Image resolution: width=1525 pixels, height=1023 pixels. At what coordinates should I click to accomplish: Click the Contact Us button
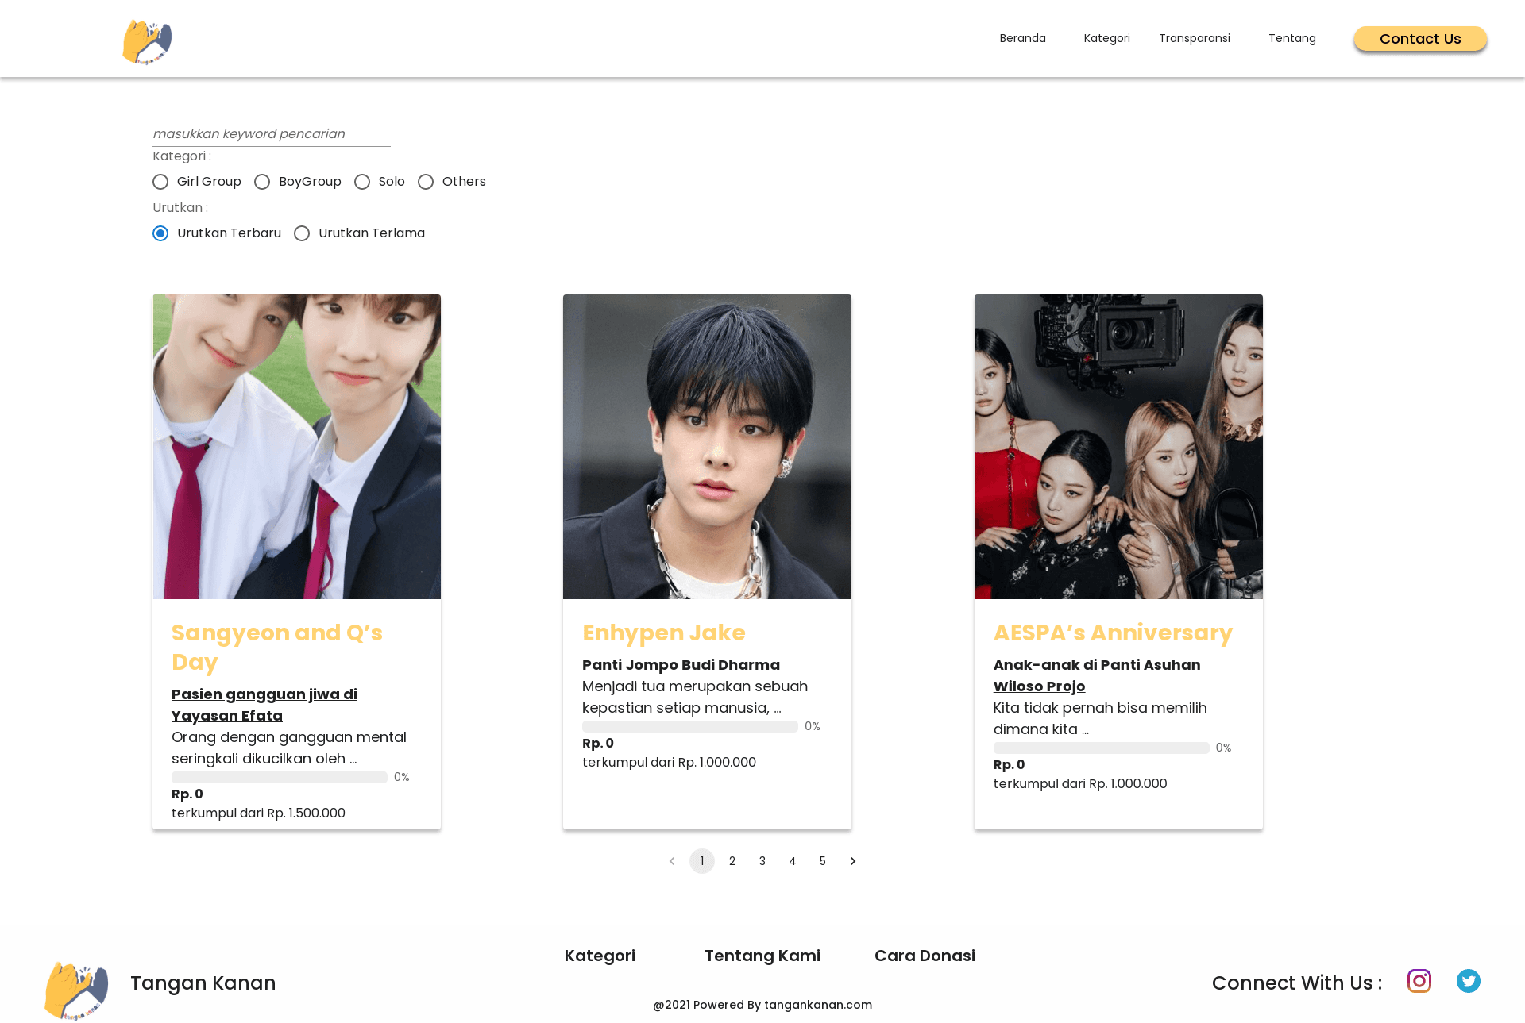(1420, 39)
